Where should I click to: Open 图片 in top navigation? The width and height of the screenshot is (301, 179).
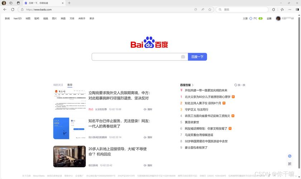[54, 18]
